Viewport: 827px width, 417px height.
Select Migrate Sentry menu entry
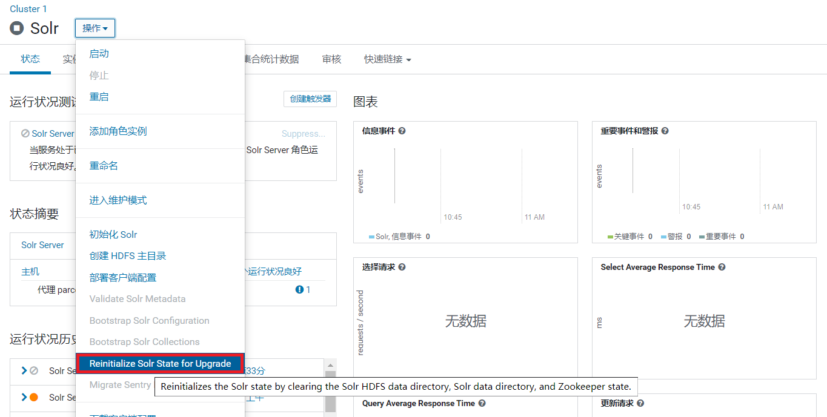(120, 385)
